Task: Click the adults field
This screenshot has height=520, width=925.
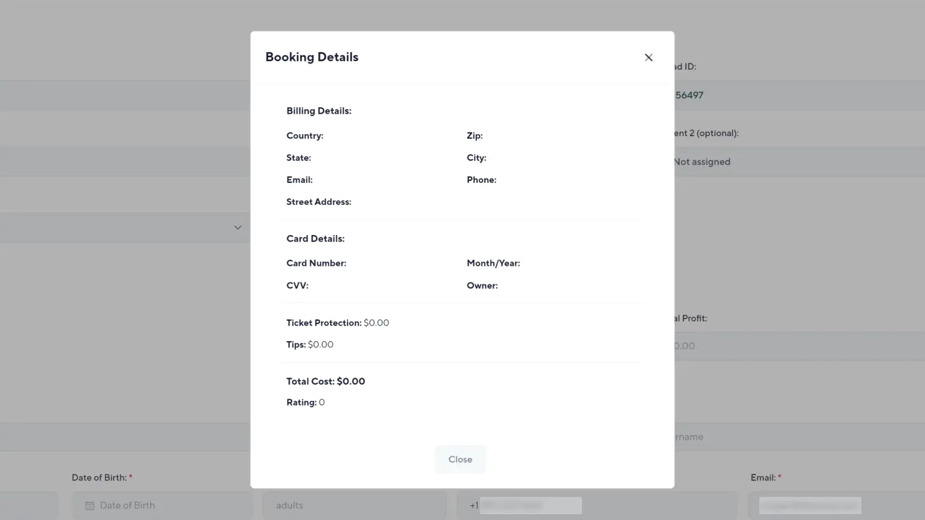Action: pyautogui.click(x=354, y=505)
